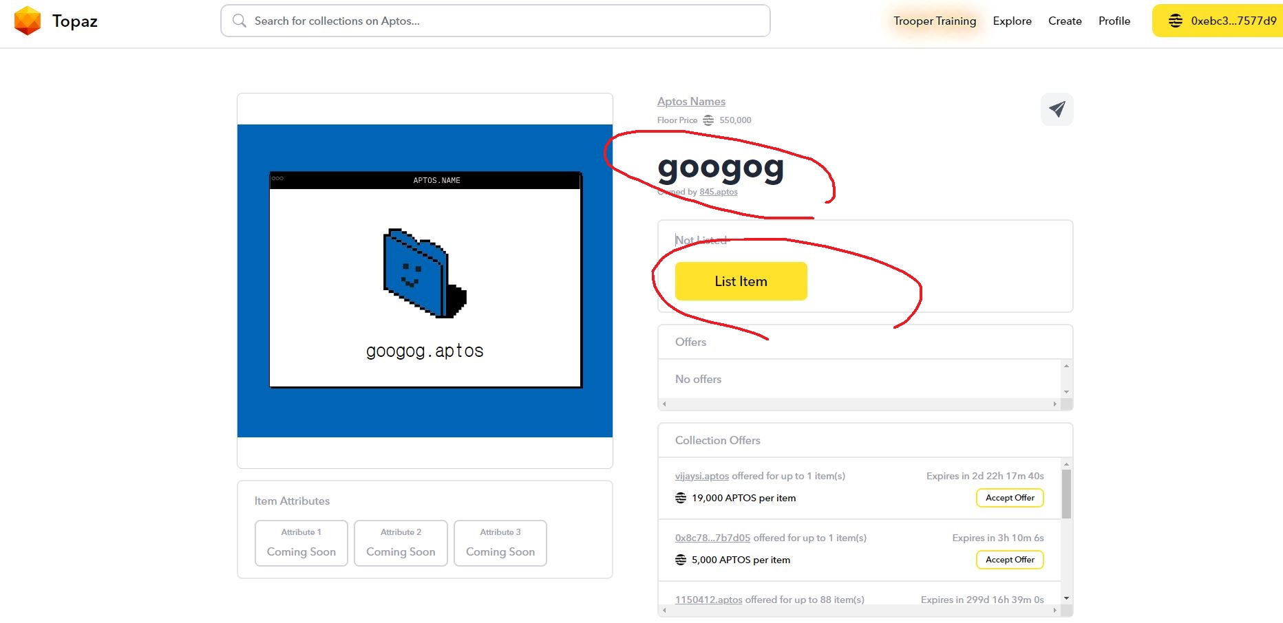The width and height of the screenshot is (1283, 623).
Task: Click Collection Offers scroll left arrow
Action: (664, 610)
